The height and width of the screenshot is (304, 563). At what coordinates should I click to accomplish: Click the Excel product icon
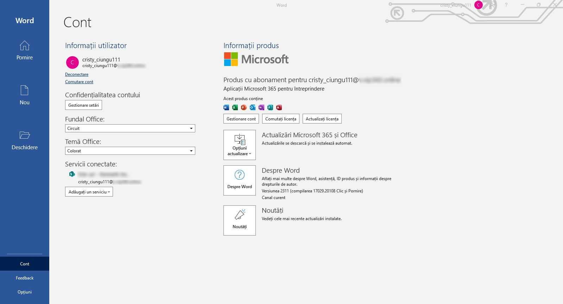(x=235, y=107)
